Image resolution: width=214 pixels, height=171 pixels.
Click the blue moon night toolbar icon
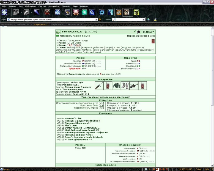110,12
